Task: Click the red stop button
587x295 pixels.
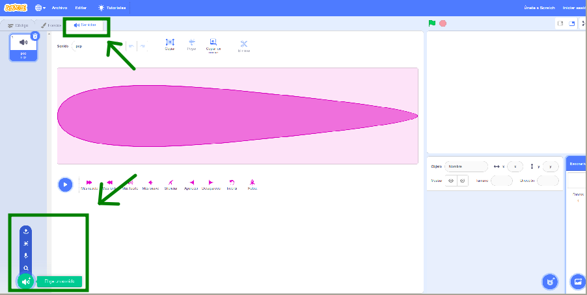Action: (443, 23)
